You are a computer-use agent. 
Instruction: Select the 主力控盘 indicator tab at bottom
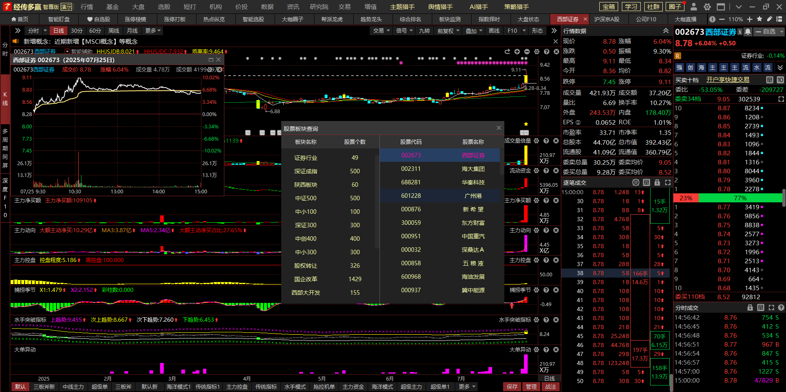237,386
